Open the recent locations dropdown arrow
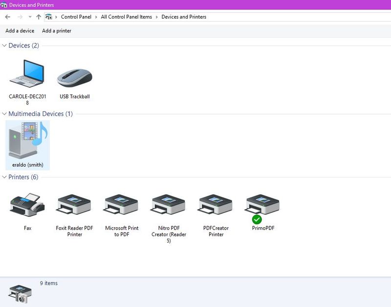Image resolution: width=391 pixels, height=307 pixels. (30, 17)
